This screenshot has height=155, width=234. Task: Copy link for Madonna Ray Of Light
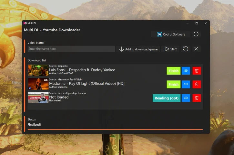(x=186, y=84)
